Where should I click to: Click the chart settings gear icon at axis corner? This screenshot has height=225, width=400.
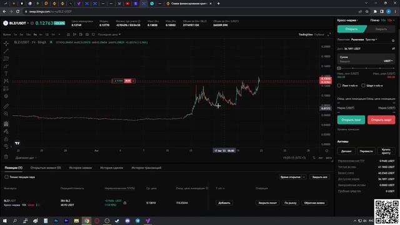click(327, 151)
